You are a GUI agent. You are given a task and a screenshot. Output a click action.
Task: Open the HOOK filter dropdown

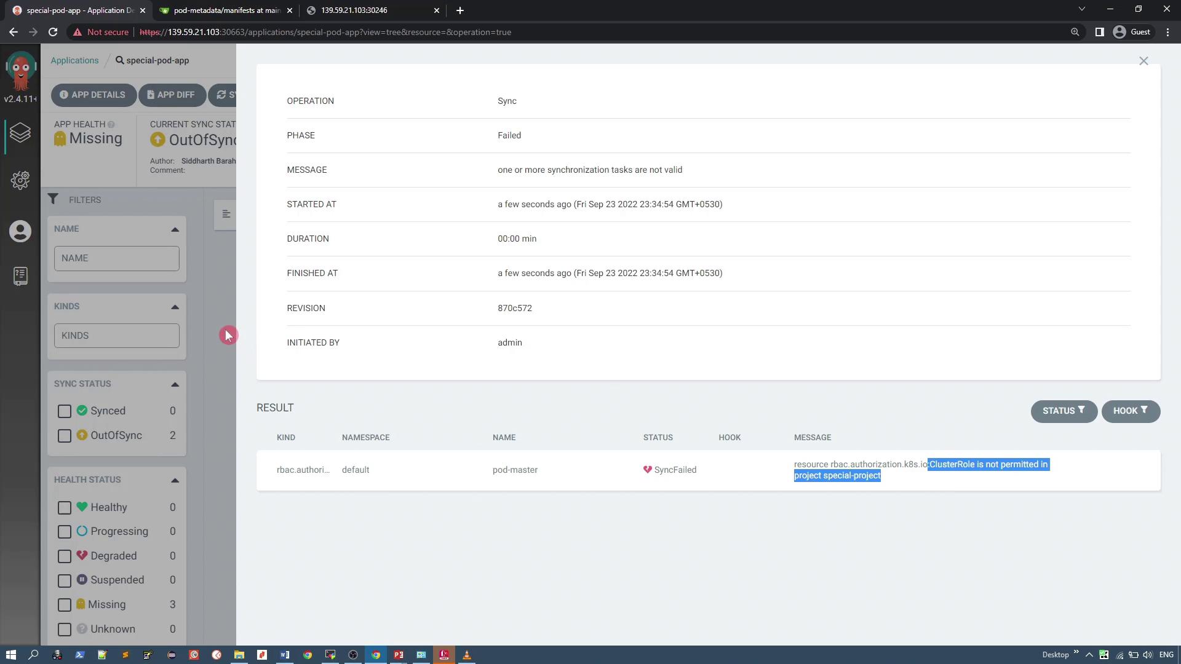pos(1130,411)
